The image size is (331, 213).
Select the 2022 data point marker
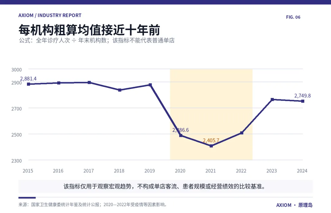point(242,133)
